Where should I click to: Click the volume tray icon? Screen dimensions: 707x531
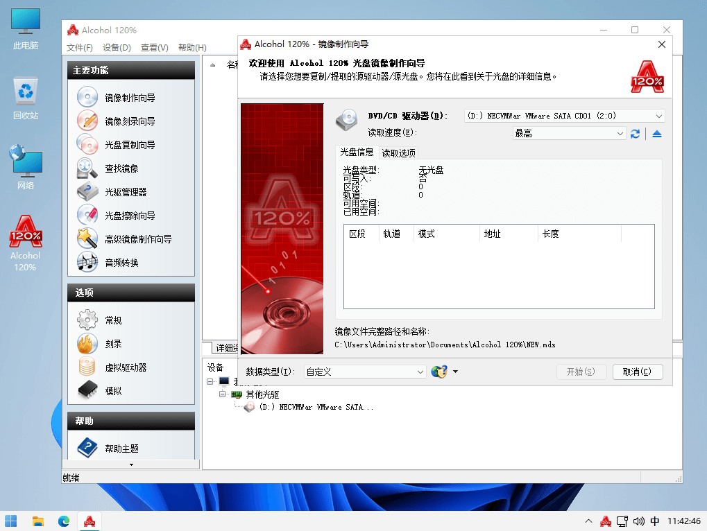click(x=638, y=521)
